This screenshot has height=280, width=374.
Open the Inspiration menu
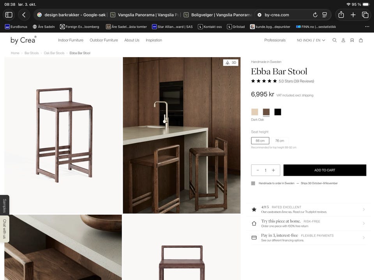pos(154,40)
